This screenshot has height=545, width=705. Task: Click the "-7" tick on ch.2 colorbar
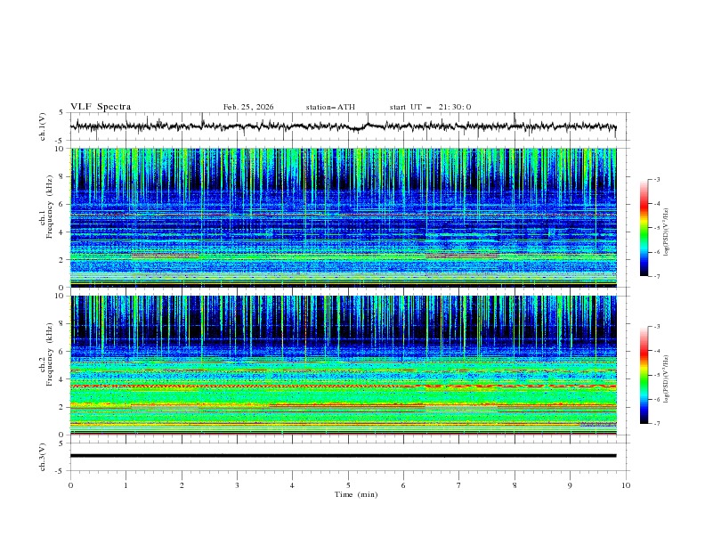click(x=656, y=424)
